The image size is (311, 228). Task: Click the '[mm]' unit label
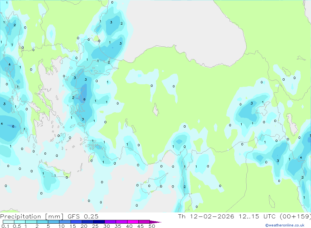tap(54, 216)
